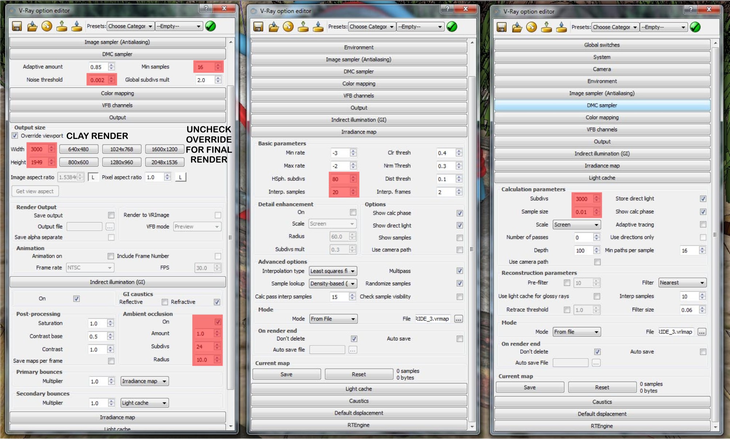Image resolution: width=730 pixels, height=439 pixels.
Task: Click the restore defaults icon in right window
Action: pyautogui.click(x=532, y=27)
